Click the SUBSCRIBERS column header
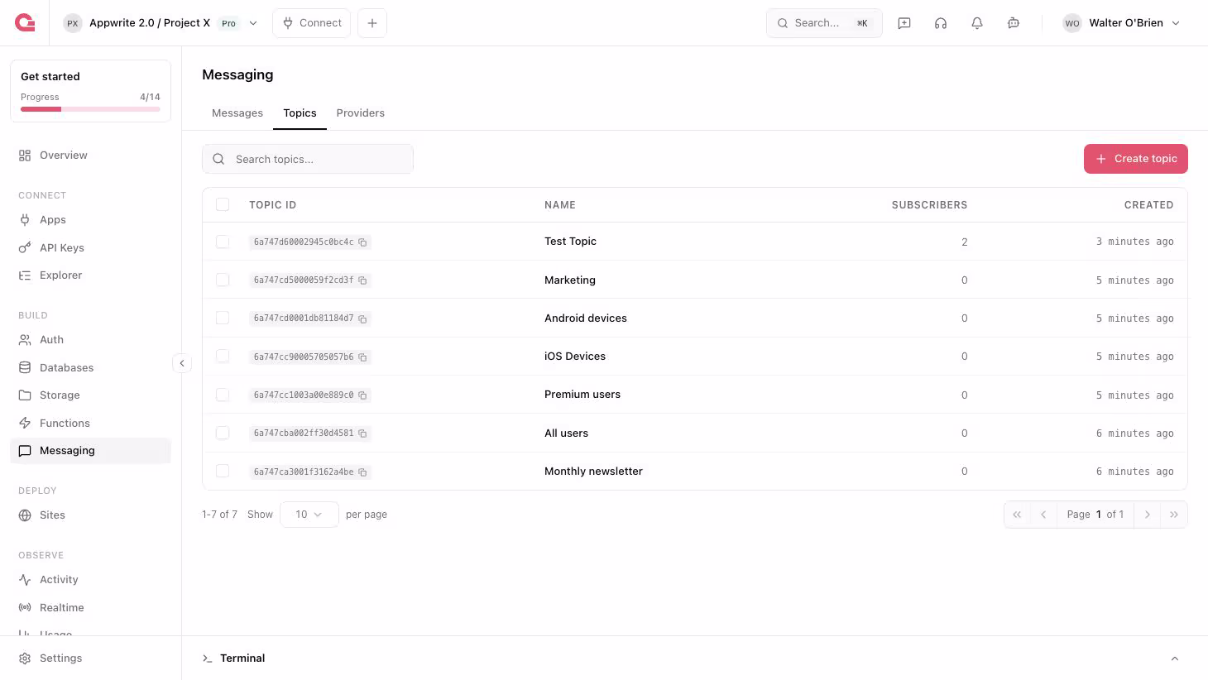This screenshot has width=1208, height=680. (929, 205)
